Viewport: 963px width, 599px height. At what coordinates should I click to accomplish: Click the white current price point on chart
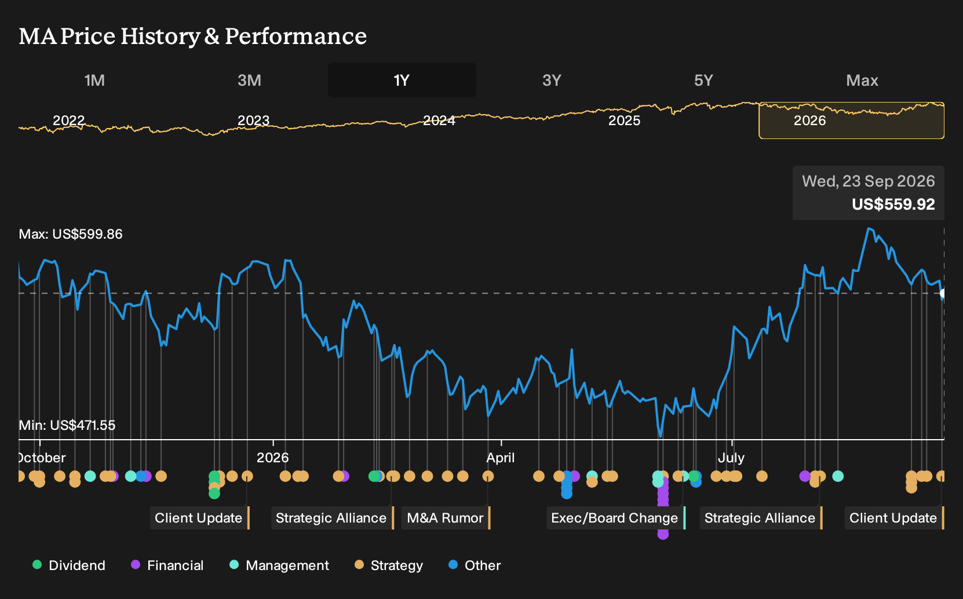point(943,294)
